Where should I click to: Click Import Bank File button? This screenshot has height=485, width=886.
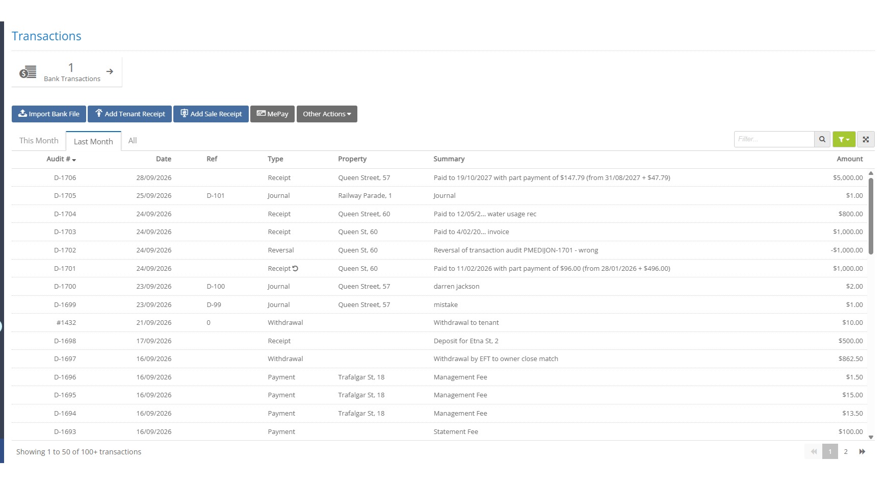pyautogui.click(x=49, y=114)
